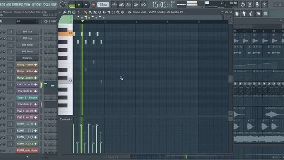Toggle first step button of 808 Snare channel

(x=46, y=52)
